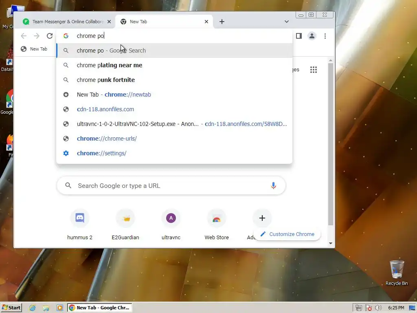Open the Recycle Bin desktop icon
The width and height of the screenshot is (417, 313).
(397, 273)
